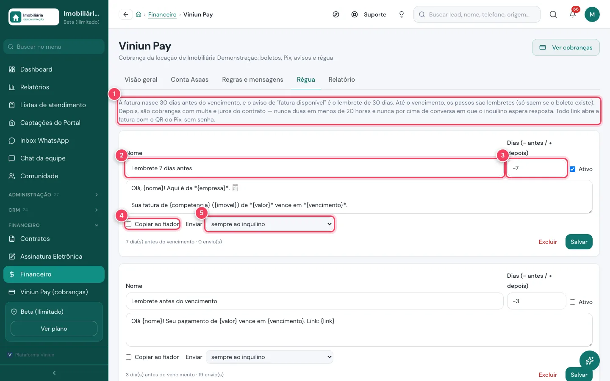This screenshot has height=381, width=610.
Task: Open Contratos in the sidebar
Action: point(54,239)
